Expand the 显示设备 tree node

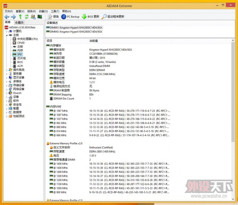click(x=7, y=78)
